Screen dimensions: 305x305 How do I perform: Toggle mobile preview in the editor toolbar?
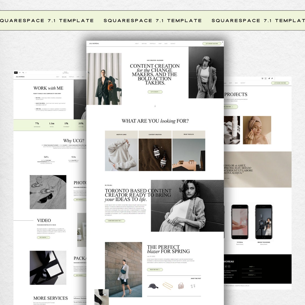click(265, 79)
